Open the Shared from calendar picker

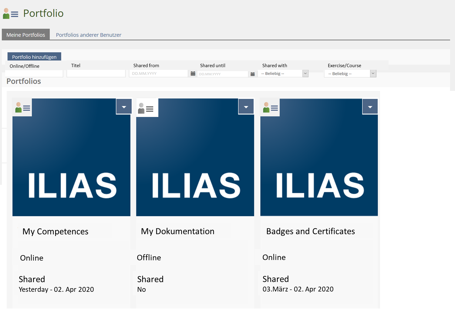tap(193, 74)
